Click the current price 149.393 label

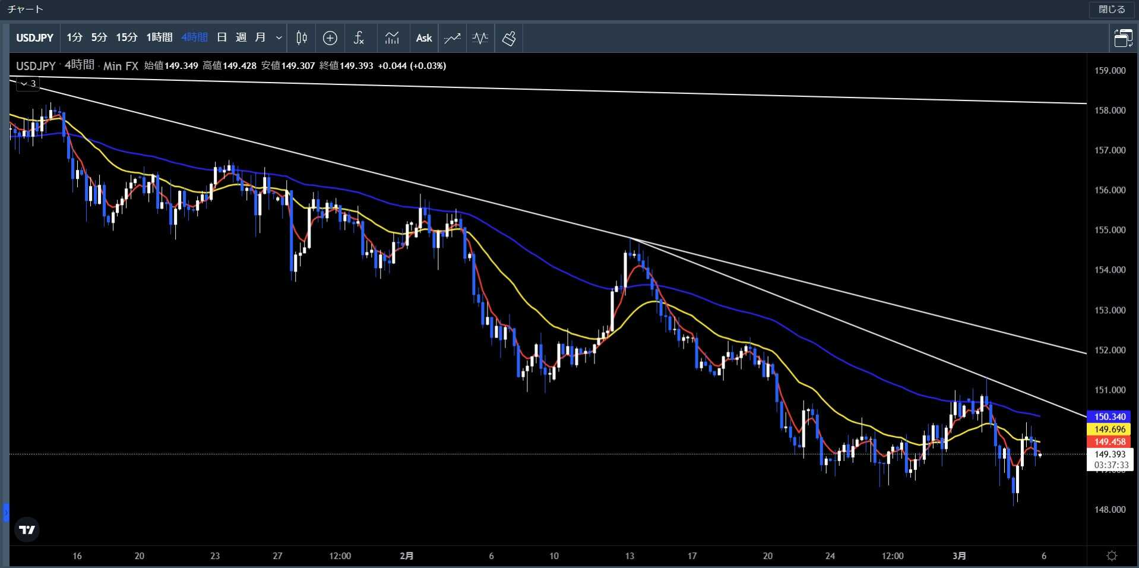1110,454
